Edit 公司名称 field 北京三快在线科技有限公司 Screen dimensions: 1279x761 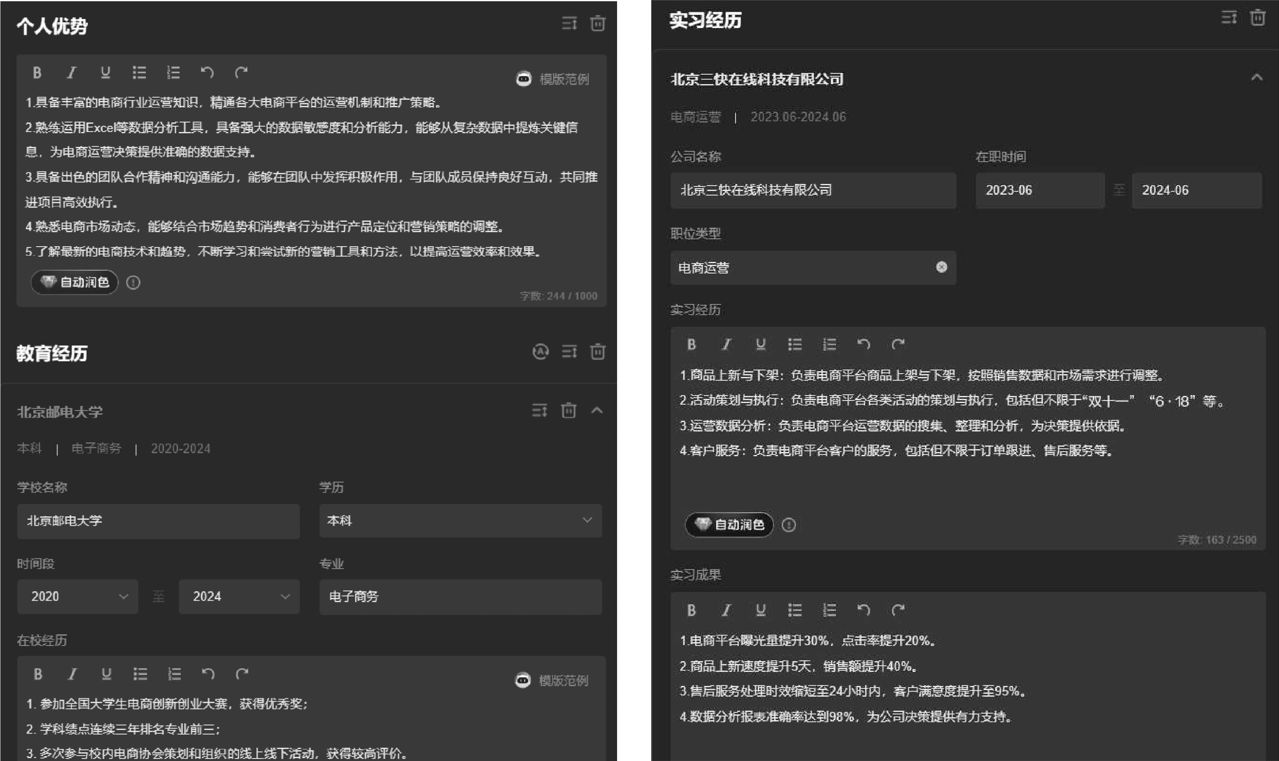(x=813, y=190)
